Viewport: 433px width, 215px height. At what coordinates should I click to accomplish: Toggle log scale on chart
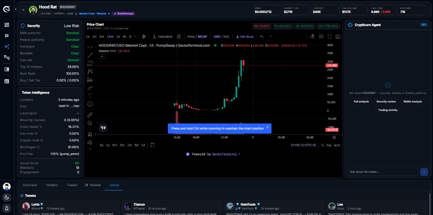[329, 145]
